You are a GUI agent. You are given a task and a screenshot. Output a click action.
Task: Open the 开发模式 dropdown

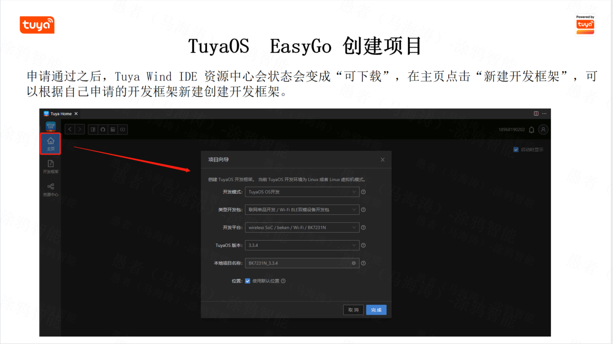[302, 192]
